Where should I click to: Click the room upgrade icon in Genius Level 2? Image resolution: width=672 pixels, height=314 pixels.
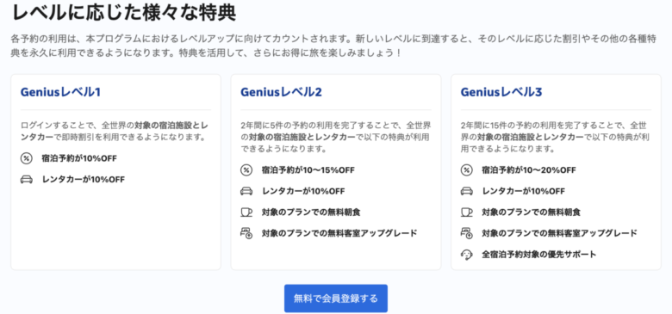(246, 233)
